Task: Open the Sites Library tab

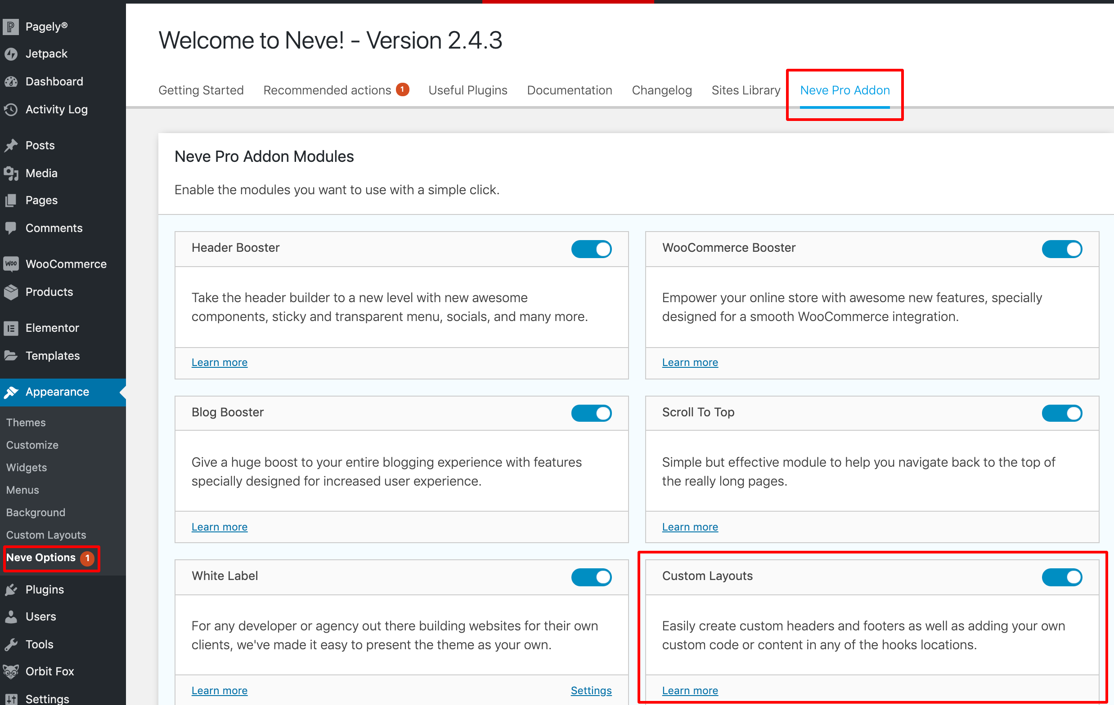Action: point(746,90)
